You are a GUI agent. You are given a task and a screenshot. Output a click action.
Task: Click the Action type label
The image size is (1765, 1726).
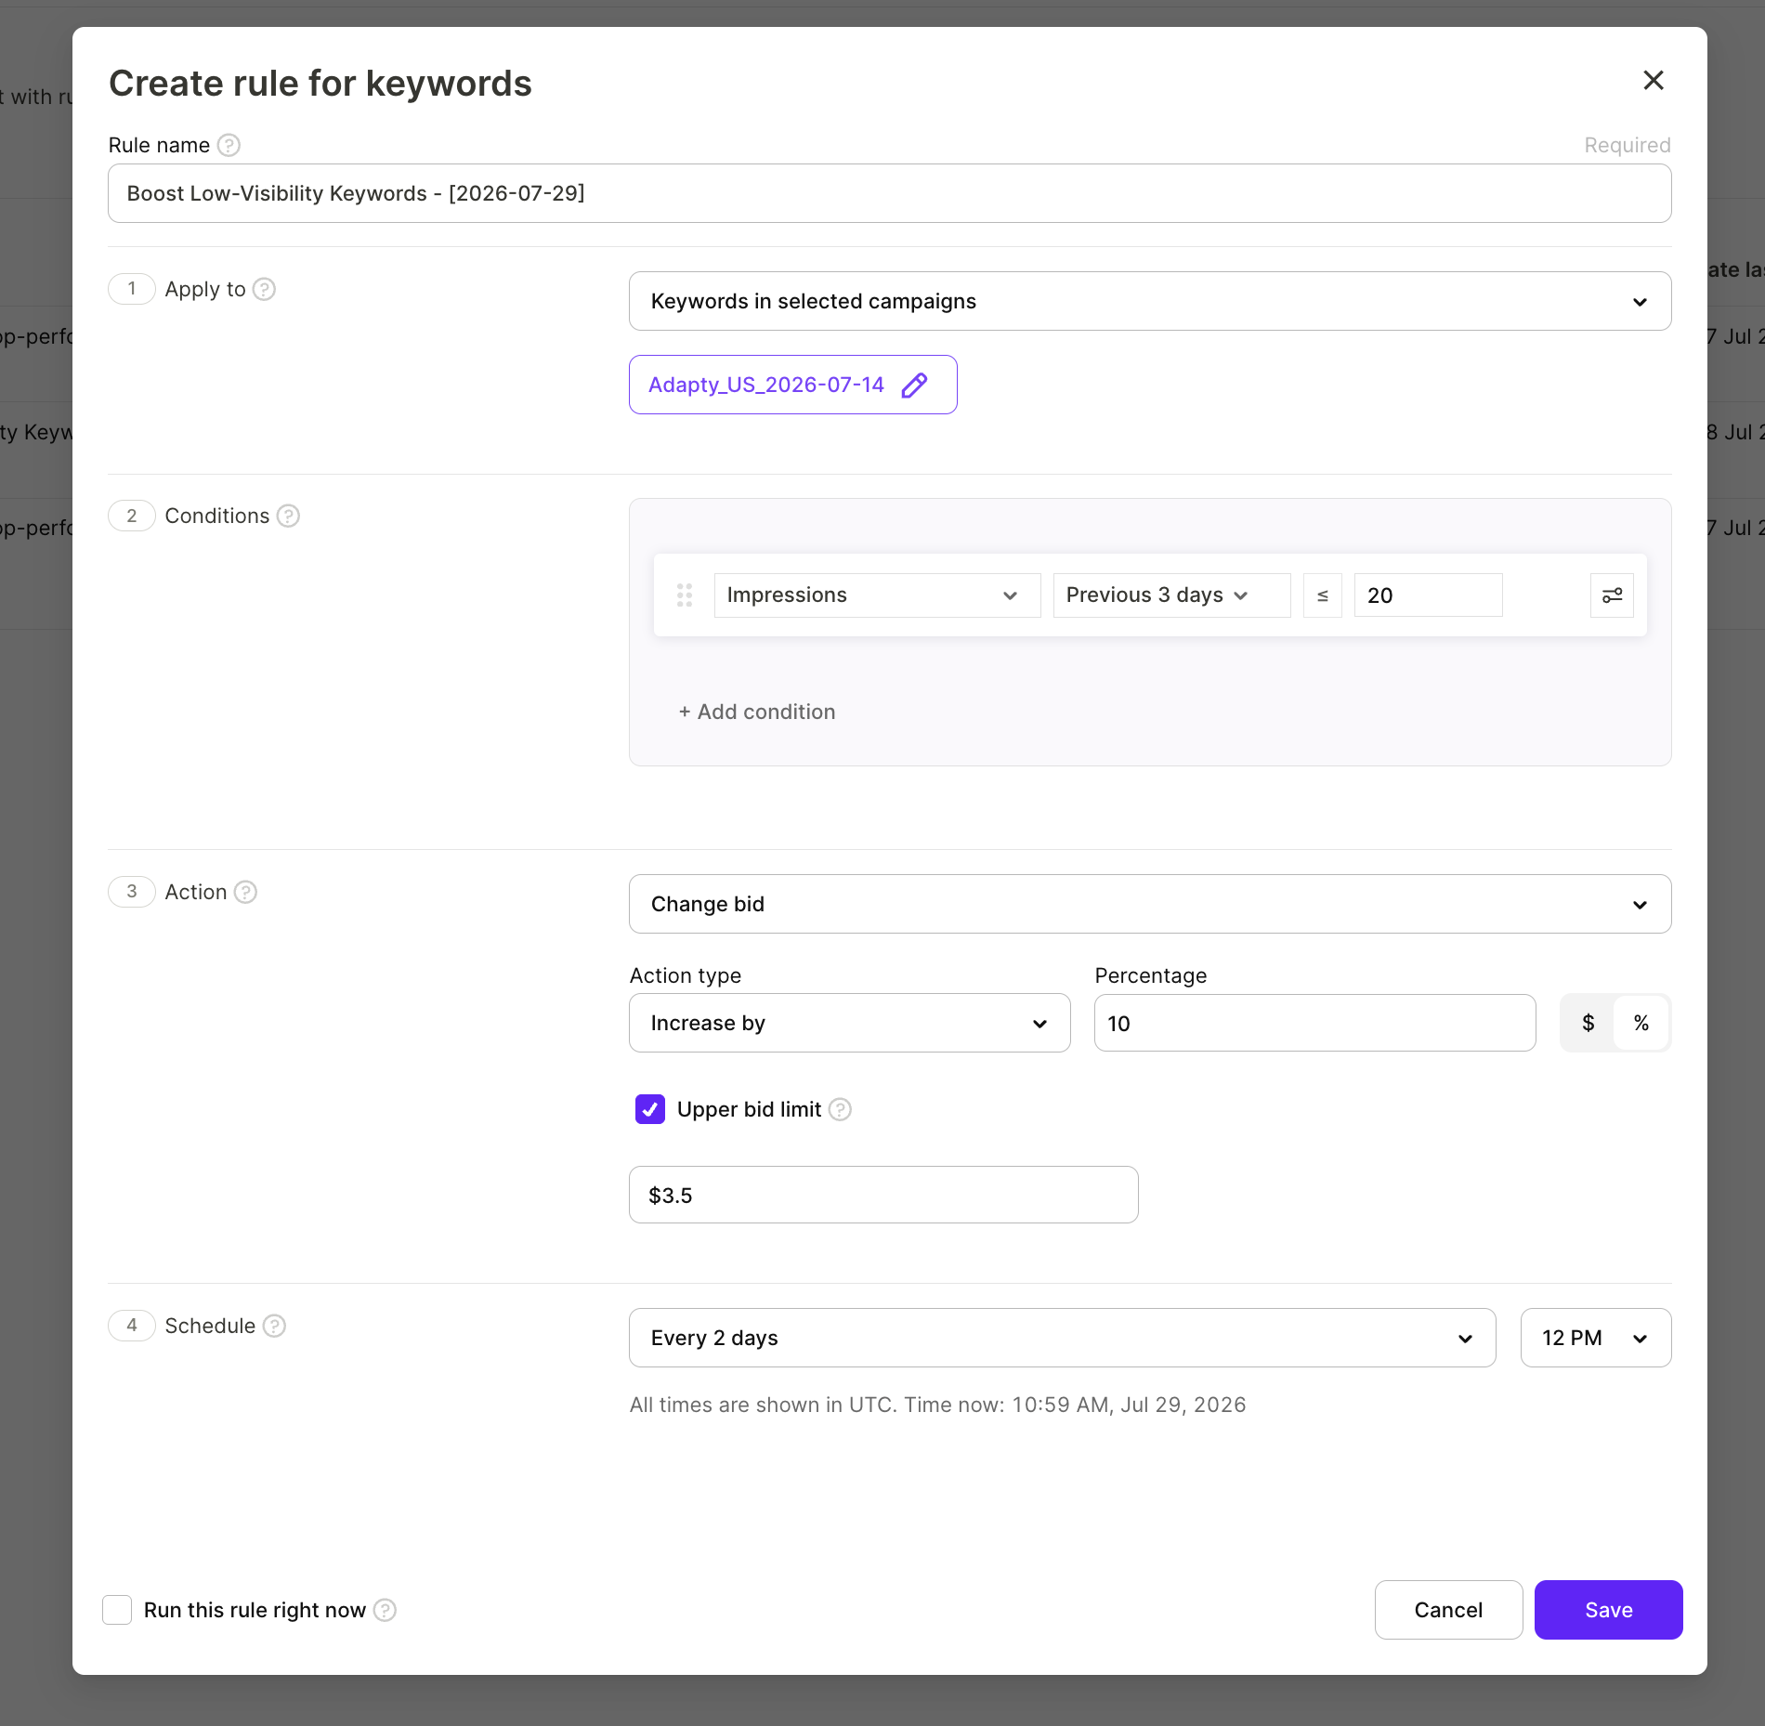[x=685, y=975]
